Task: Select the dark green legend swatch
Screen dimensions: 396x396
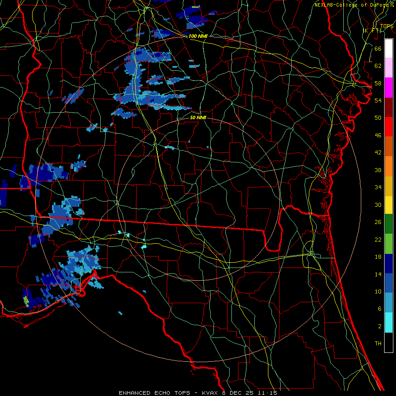Action: click(389, 224)
